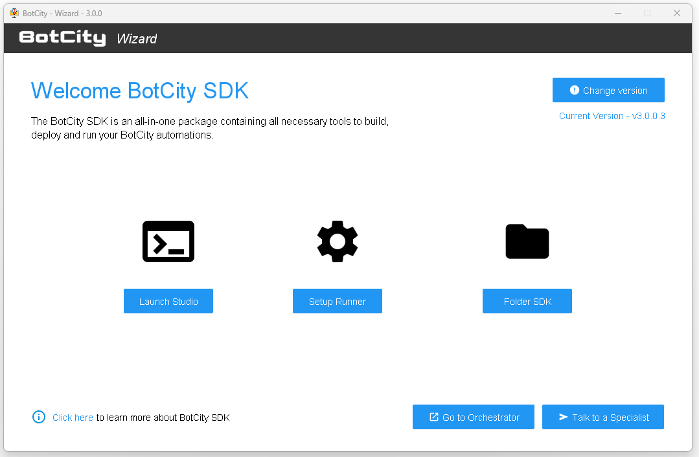This screenshot has height=457, width=699.
Task: Click the external-link icon on Go to Orchestrator
Action: (434, 417)
